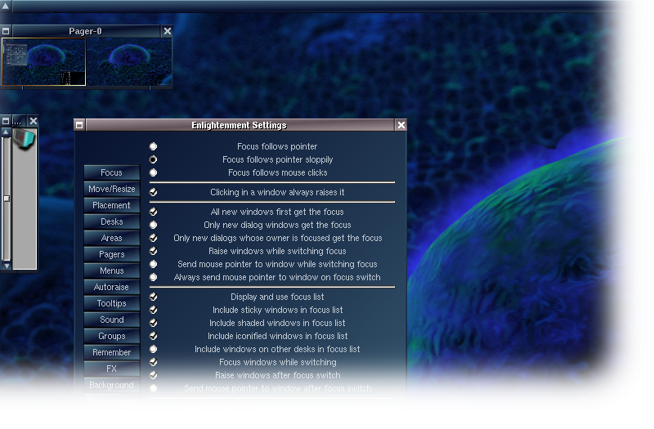Switch to the Tooltips settings page
The width and height of the screenshot is (654, 429).
(111, 303)
